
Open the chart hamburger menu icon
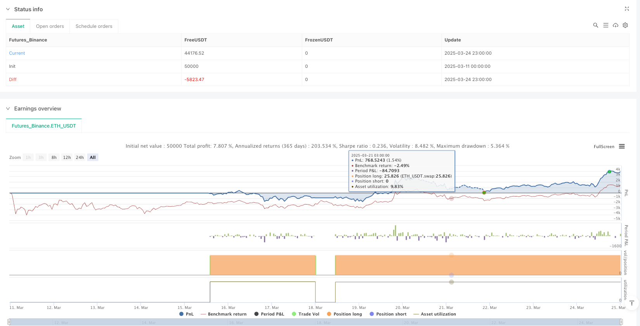click(x=622, y=147)
